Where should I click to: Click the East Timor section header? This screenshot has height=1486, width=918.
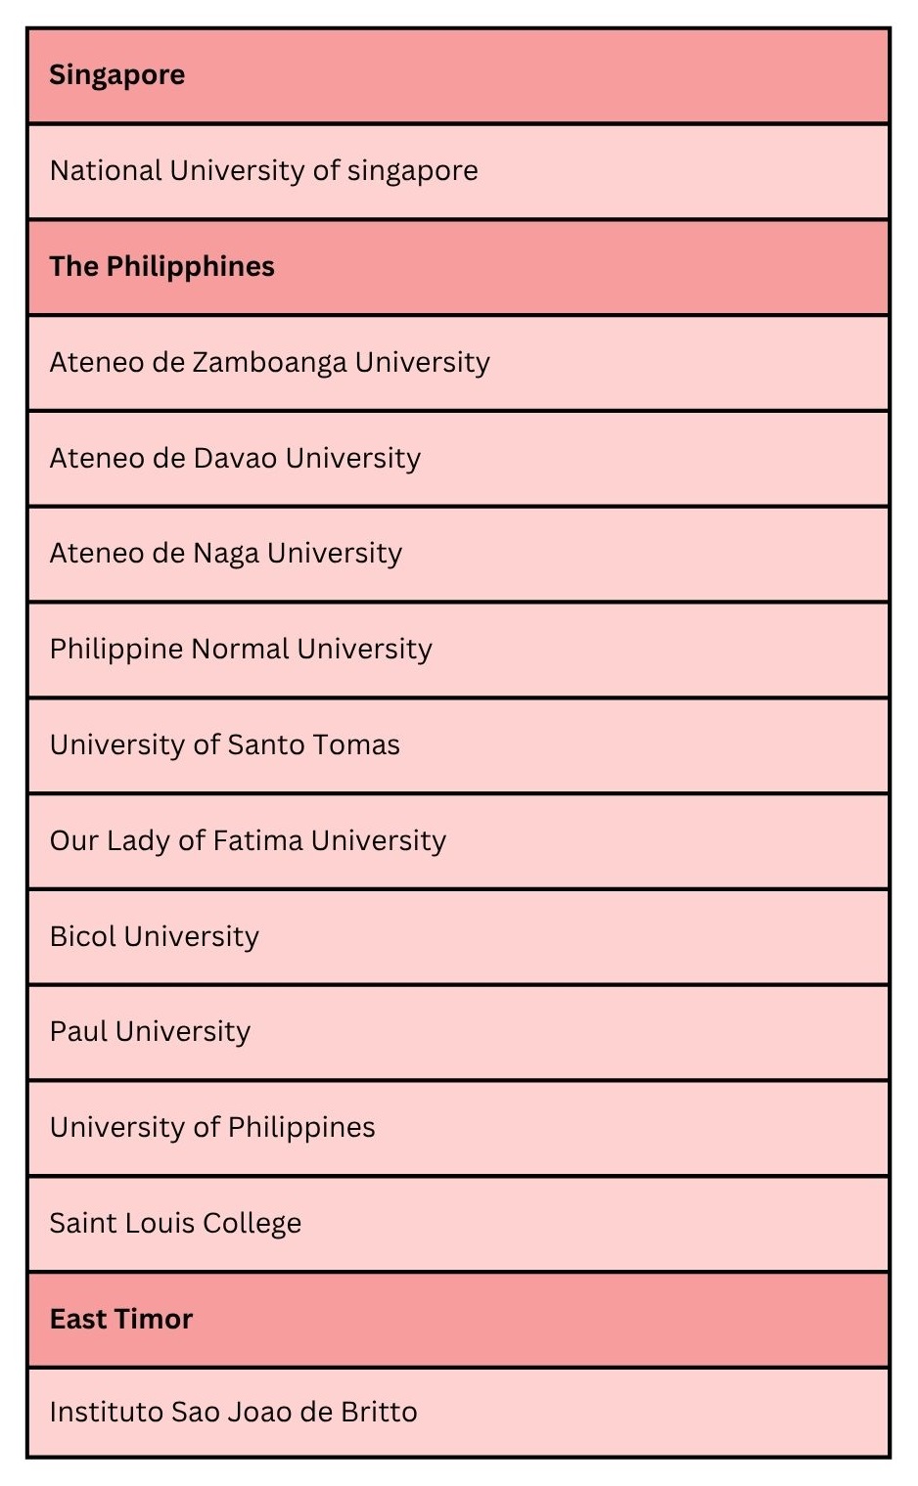pyautogui.click(x=458, y=1320)
